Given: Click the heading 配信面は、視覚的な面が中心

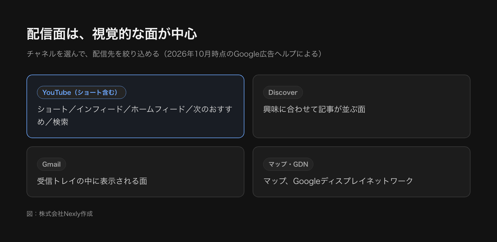Looking at the screenshot, I should (112, 34).
